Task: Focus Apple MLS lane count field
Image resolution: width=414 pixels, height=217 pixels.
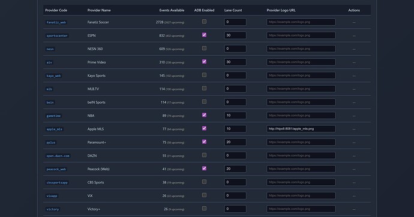Action: (x=235, y=129)
